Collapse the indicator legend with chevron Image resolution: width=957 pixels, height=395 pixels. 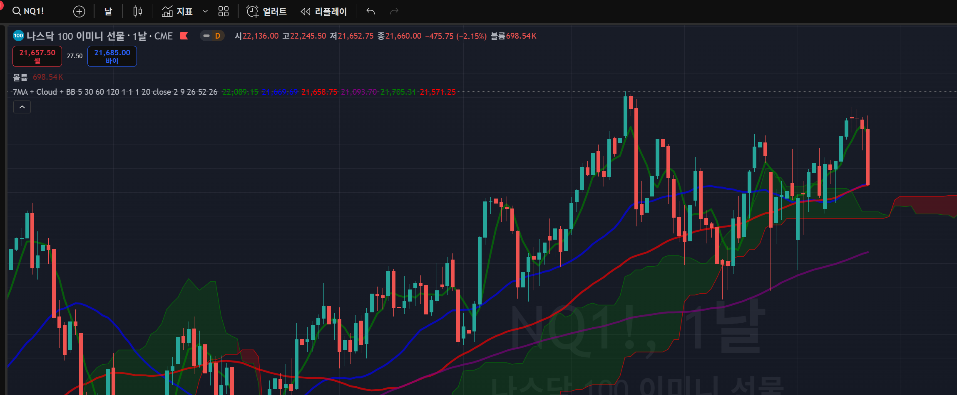(22, 107)
